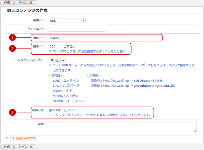
Task: Select the POST radio button
Action: [x=50, y=110]
